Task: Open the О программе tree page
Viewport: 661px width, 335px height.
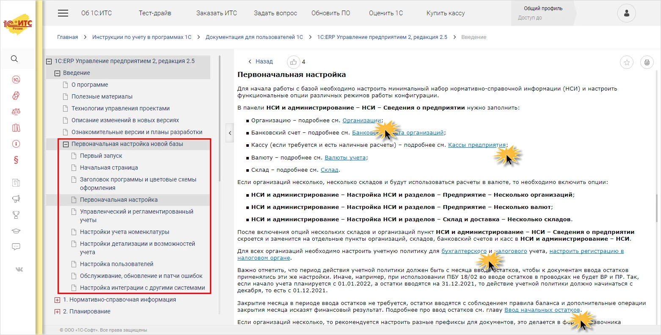Action: click(x=90, y=85)
